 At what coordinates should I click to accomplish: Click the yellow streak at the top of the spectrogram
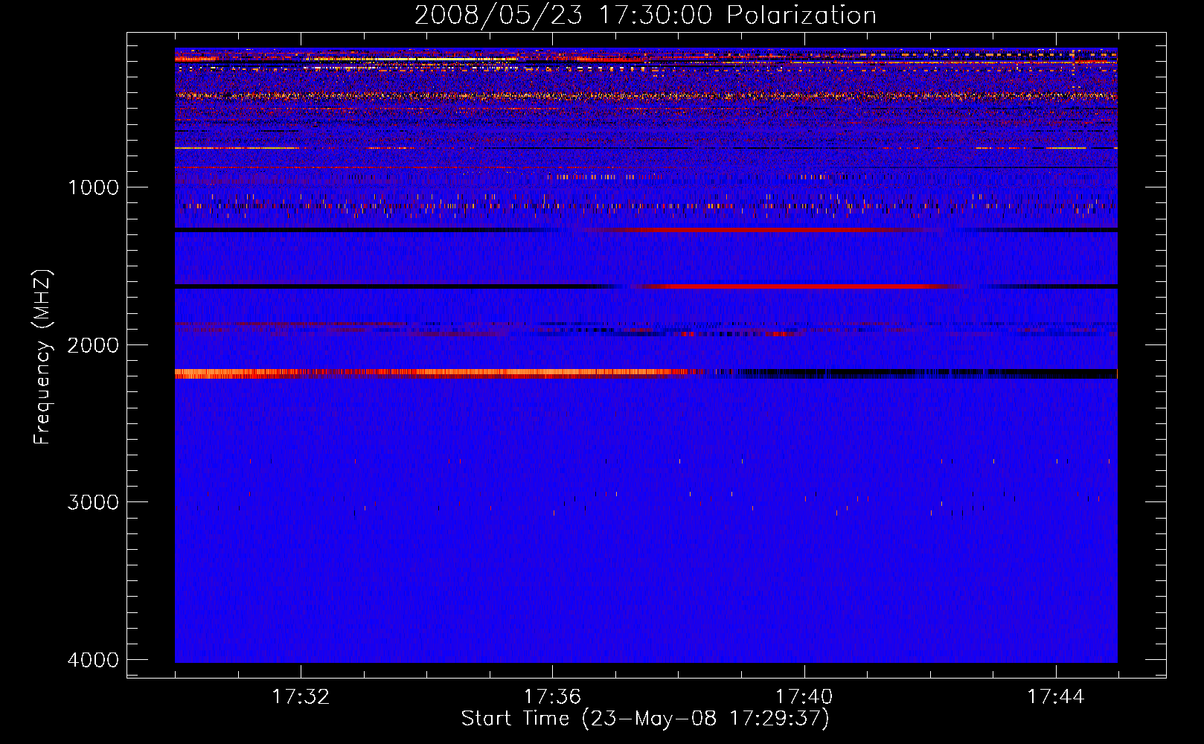(413, 58)
